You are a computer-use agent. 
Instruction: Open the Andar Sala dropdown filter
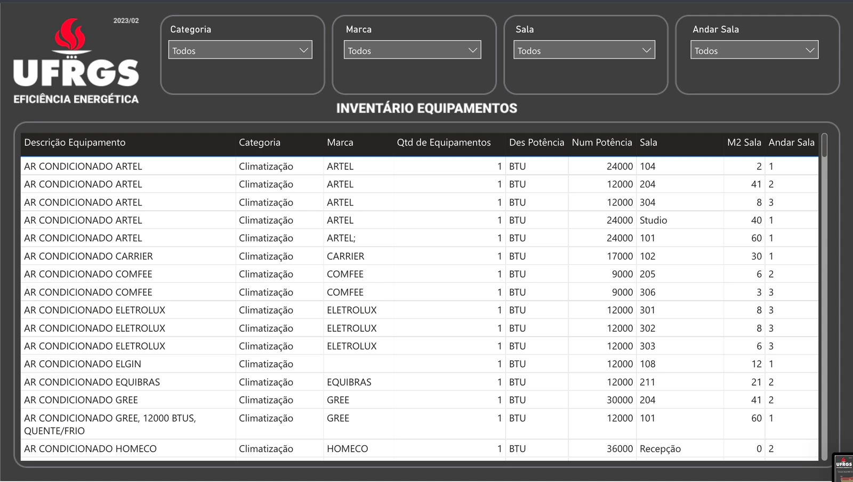point(754,50)
